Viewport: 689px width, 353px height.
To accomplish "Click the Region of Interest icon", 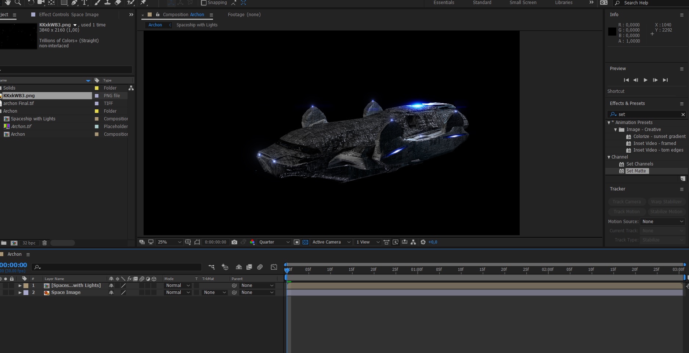I will (297, 242).
